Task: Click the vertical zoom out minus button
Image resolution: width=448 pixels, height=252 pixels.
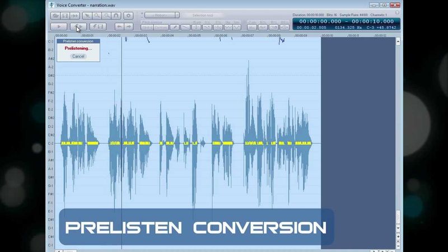Action: [x=398, y=245]
